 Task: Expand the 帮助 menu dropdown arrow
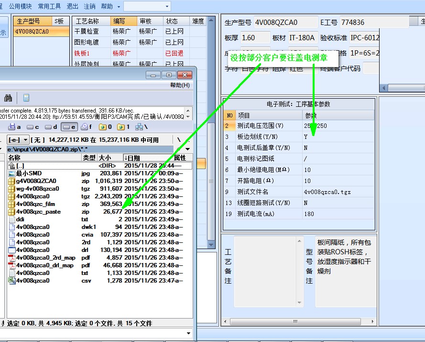pos(119,7)
